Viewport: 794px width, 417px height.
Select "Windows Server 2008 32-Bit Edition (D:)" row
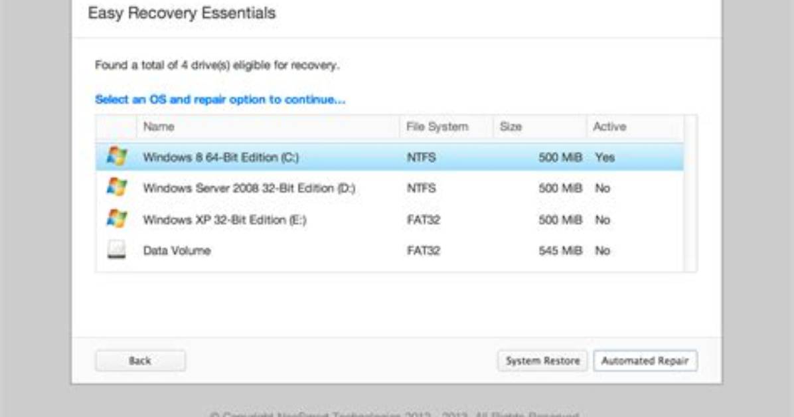pos(390,188)
